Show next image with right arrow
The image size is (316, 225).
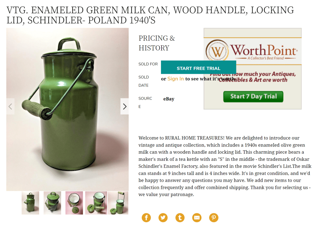[x=124, y=106]
